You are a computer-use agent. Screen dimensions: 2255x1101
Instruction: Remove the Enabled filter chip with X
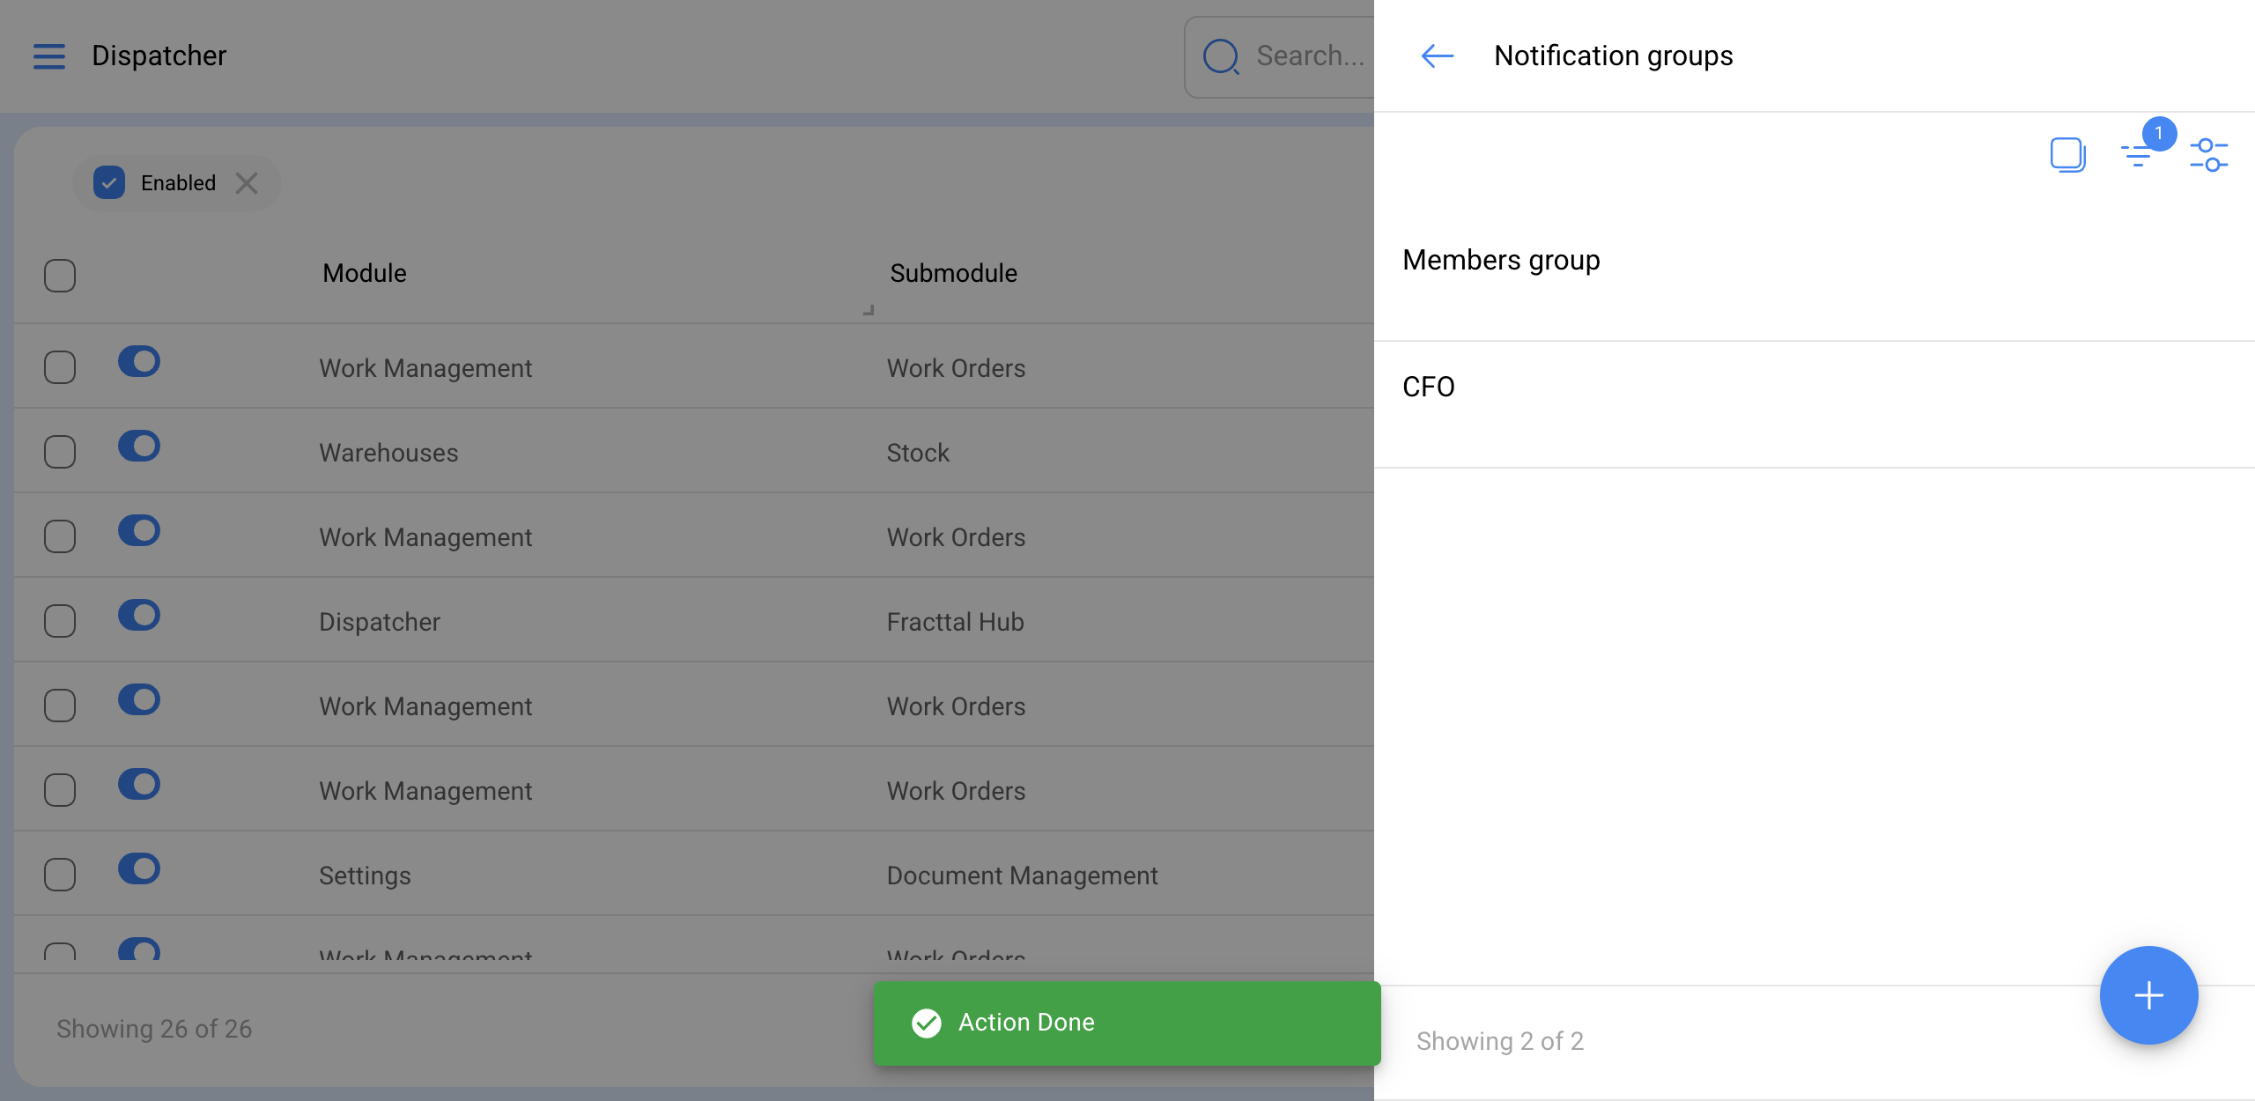[247, 183]
